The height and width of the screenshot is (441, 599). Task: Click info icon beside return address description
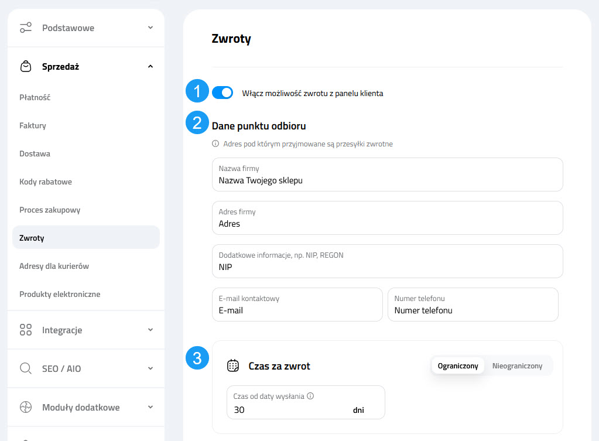coord(215,143)
